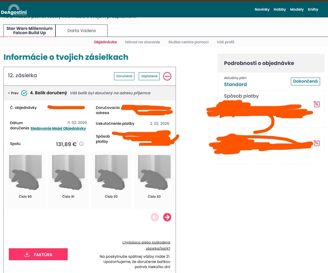
Task: Click the DeAgostini logo
Action: (x=14, y=10)
